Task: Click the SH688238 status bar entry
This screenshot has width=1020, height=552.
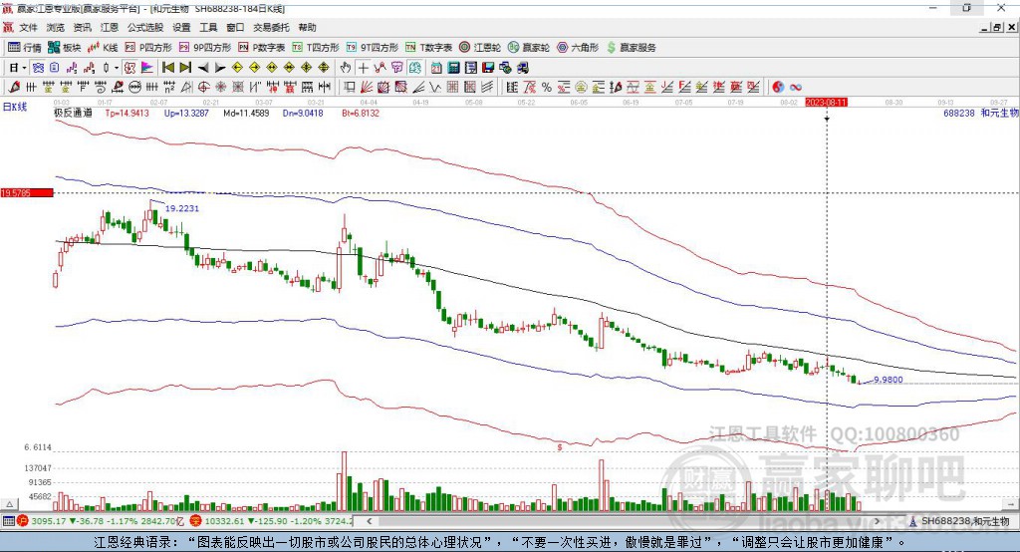Action: click(x=959, y=521)
